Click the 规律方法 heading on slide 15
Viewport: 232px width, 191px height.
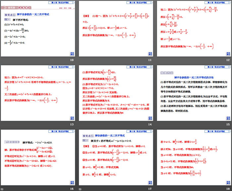point(164,71)
